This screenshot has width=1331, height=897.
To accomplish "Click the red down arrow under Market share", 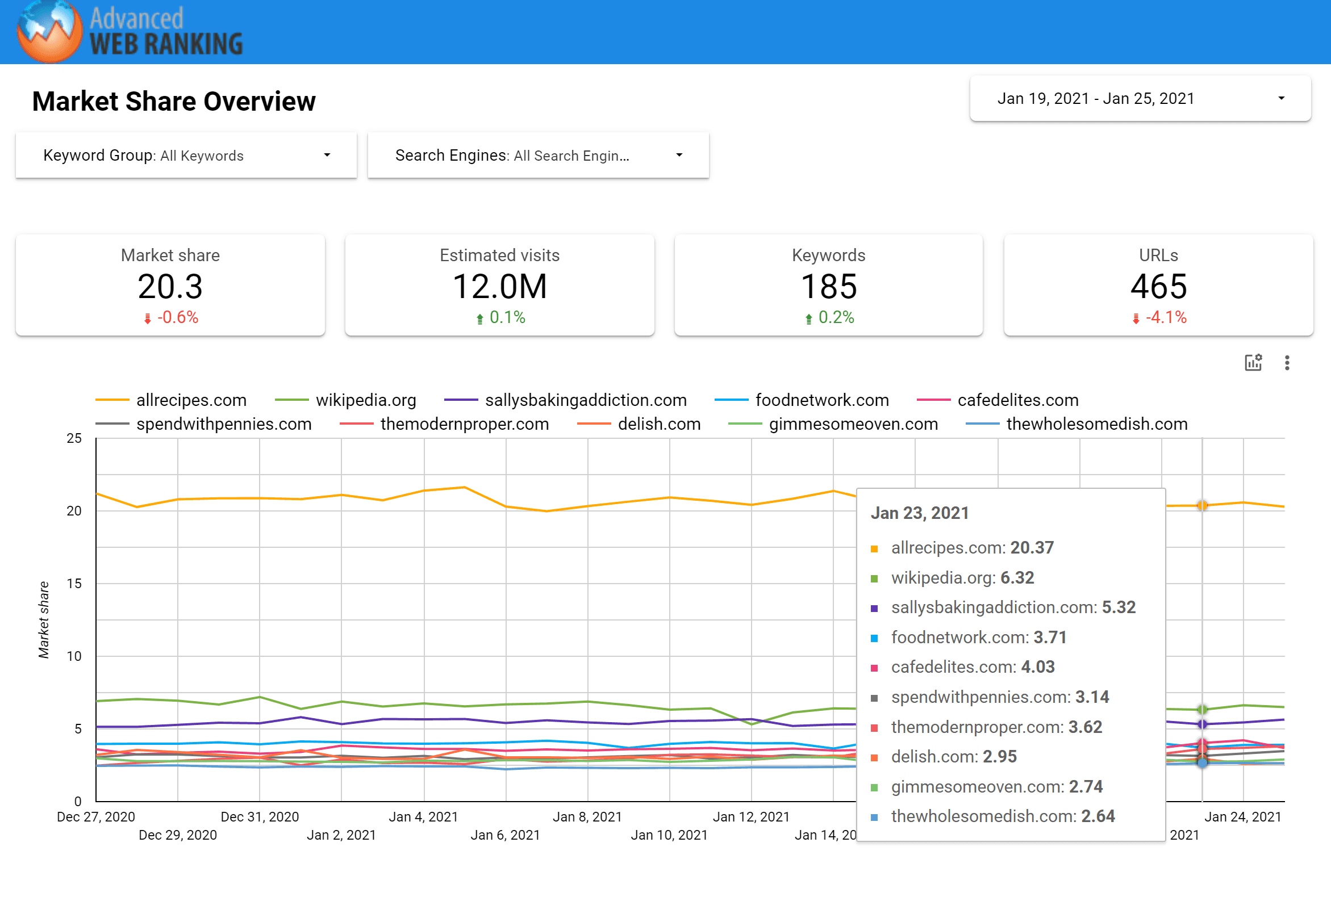I will tap(148, 318).
